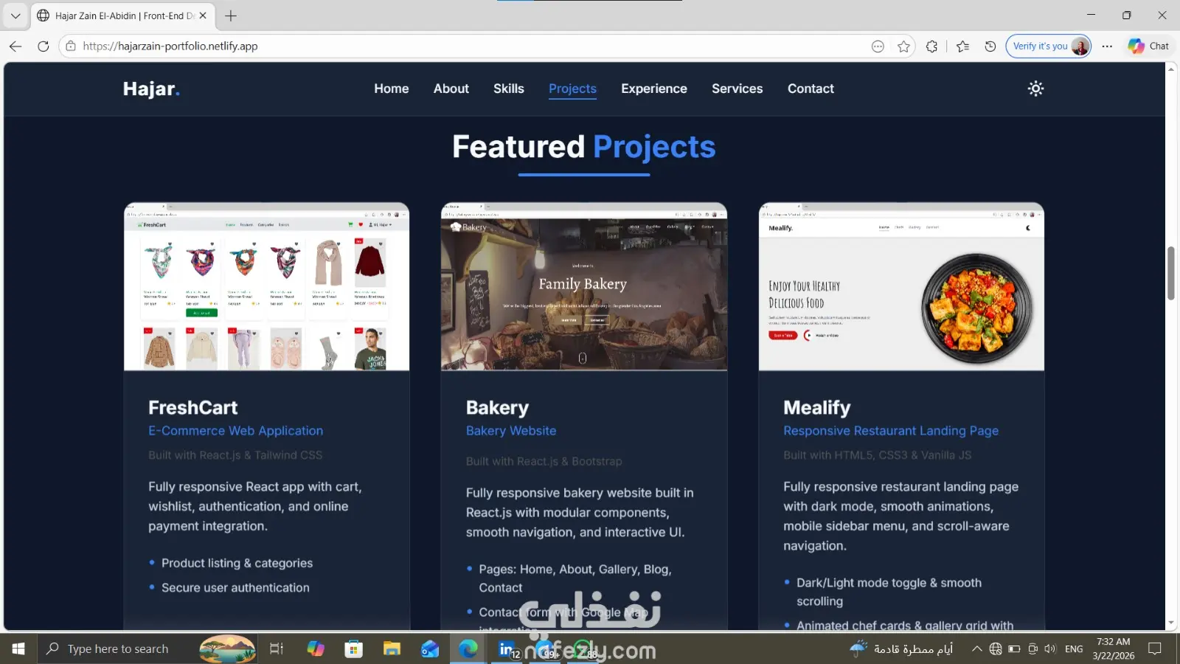Select the Hajar Zain El-Abidin browser tab
The image size is (1180, 664).
(122, 15)
